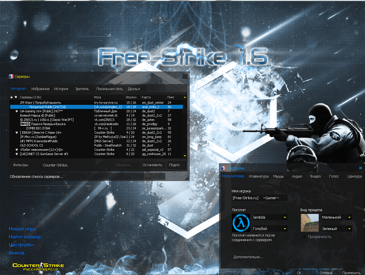Image resolution: width=365 pixels, height=275 pixels.
Task: Click the player name input field
Action: click(x=260, y=198)
